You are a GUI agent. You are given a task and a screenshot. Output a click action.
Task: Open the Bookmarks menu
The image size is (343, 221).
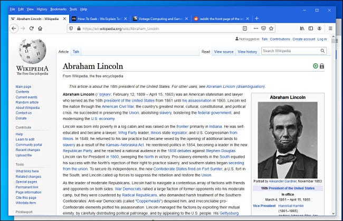point(59,9)
